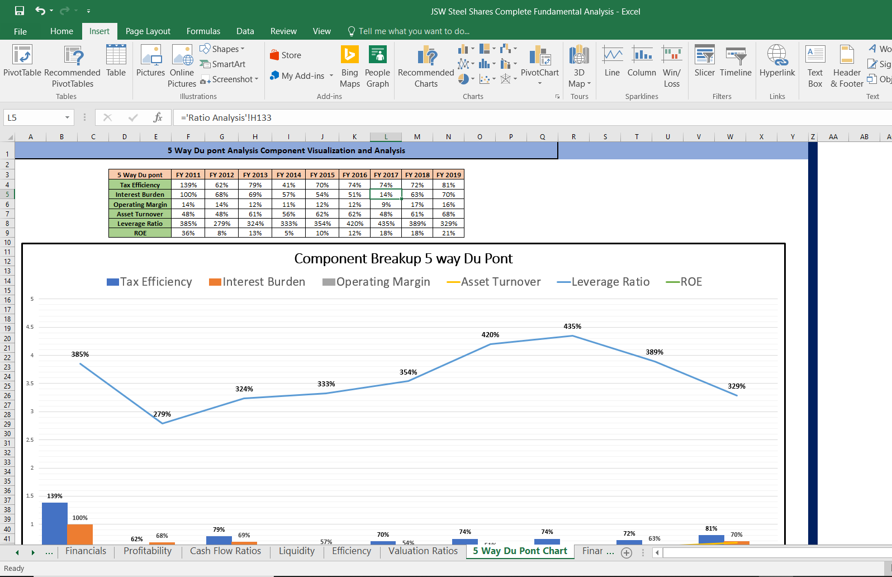Select the Tax Efficiency legend entry
The image size is (892, 577).
pos(149,282)
